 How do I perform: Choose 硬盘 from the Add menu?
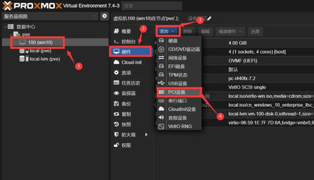(x=179, y=41)
